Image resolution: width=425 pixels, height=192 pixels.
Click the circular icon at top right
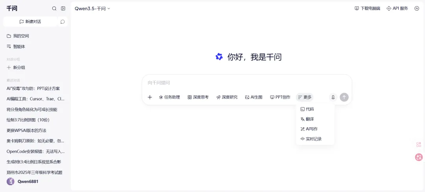[x=417, y=8]
